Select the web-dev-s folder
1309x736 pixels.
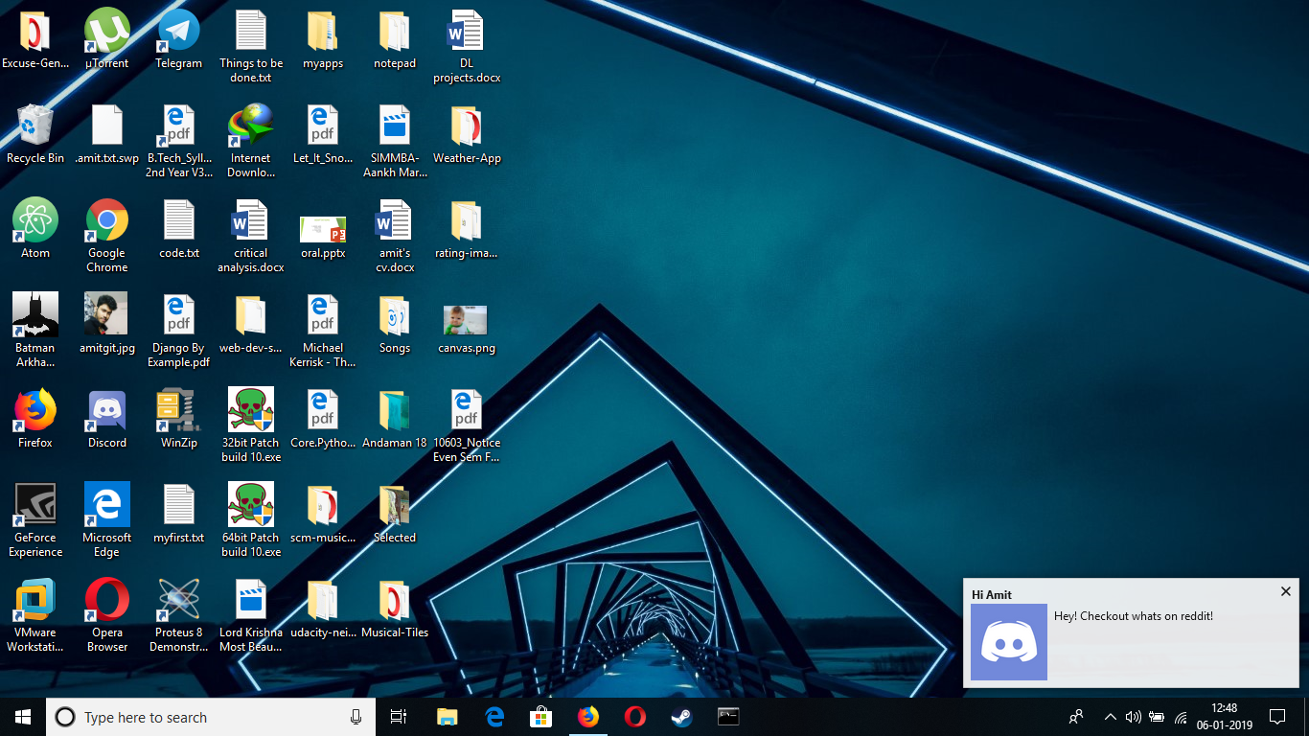pos(251,324)
